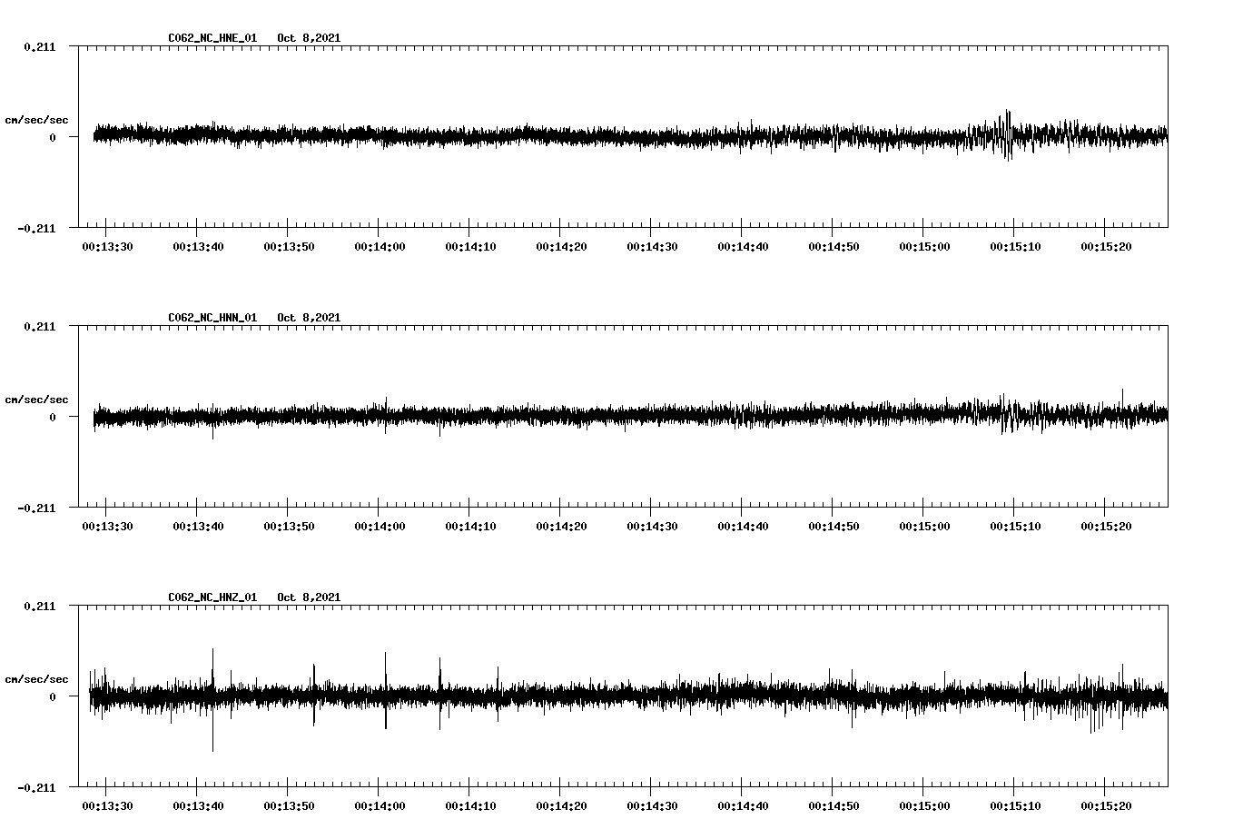
Task: Select time label 00:14:00 under HNE plot
Action: (x=380, y=247)
